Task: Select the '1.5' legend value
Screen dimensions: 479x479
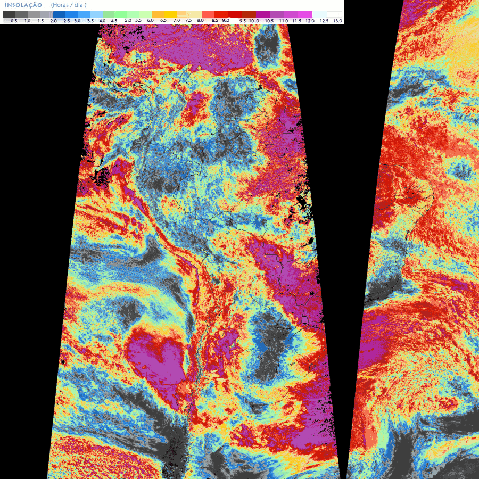Action: 40,21
